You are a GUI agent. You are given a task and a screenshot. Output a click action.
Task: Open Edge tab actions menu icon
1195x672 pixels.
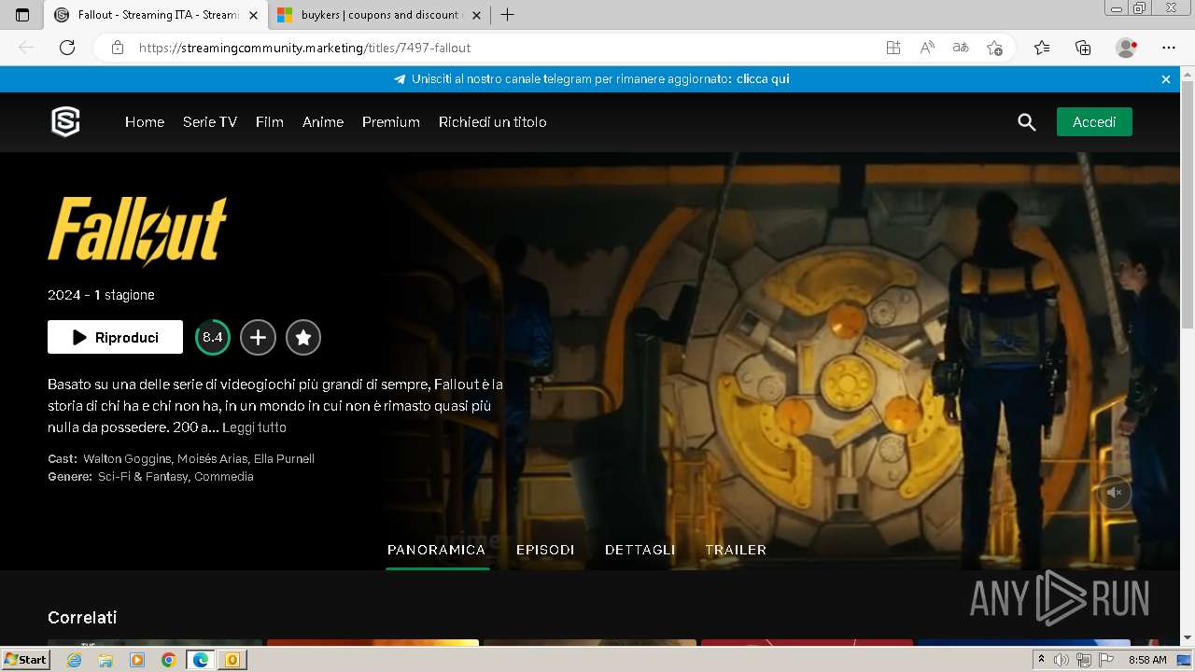(x=22, y=15)
